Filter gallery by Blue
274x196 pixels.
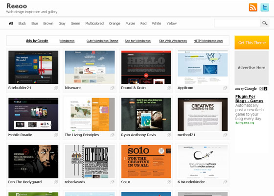[35, 24]
